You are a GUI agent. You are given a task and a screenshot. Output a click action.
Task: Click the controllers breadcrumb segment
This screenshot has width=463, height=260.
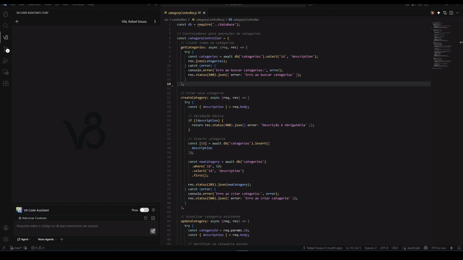coord(179,19)
